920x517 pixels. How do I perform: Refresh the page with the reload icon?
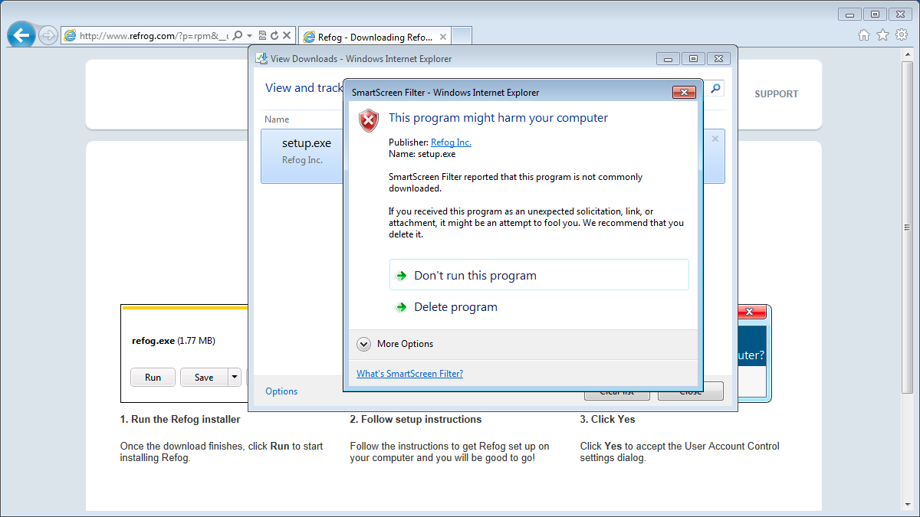[274, 35]
